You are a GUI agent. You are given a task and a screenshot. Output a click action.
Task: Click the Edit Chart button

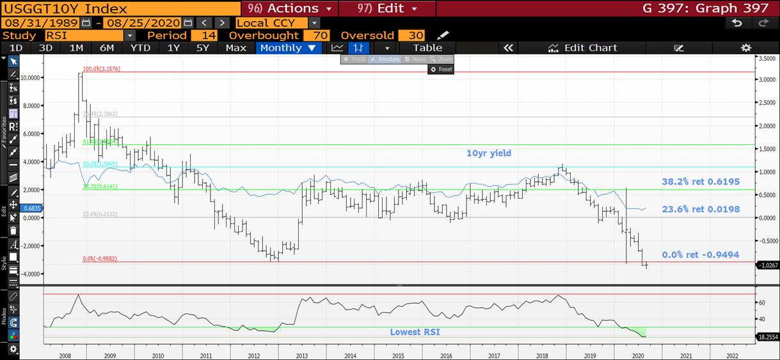tap(583, 48)
